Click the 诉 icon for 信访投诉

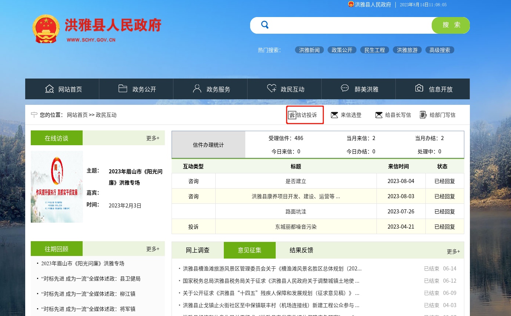pyautogui.click(x=292, y=115)
